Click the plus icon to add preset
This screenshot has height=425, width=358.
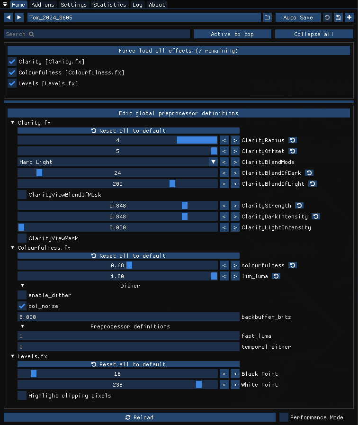[x=349, y=18]
